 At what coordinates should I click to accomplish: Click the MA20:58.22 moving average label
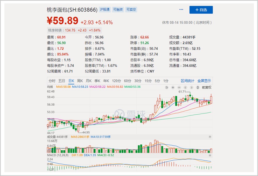(98, 87)
